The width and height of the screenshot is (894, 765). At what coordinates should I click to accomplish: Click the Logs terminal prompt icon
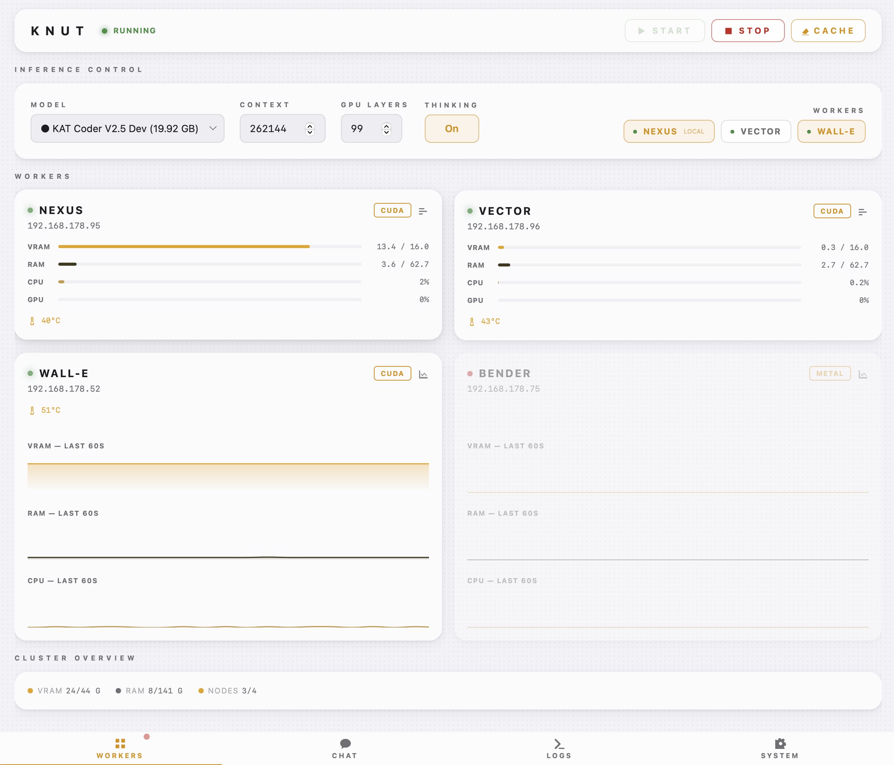559,744
